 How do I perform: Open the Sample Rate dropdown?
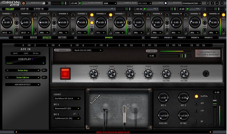point(145,3)
